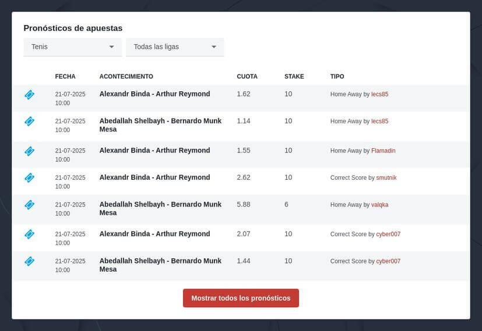Open ticket icon for cyber007's 2.07 tip

click(x=30, y=234)
